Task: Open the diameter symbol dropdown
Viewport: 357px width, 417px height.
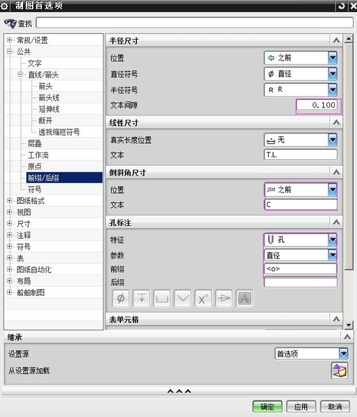Action: [x=301, y=74]
